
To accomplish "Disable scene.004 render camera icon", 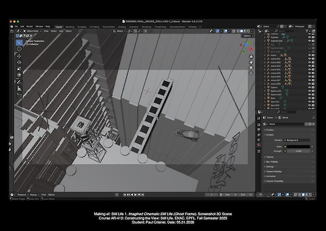I will pos(313,69).
